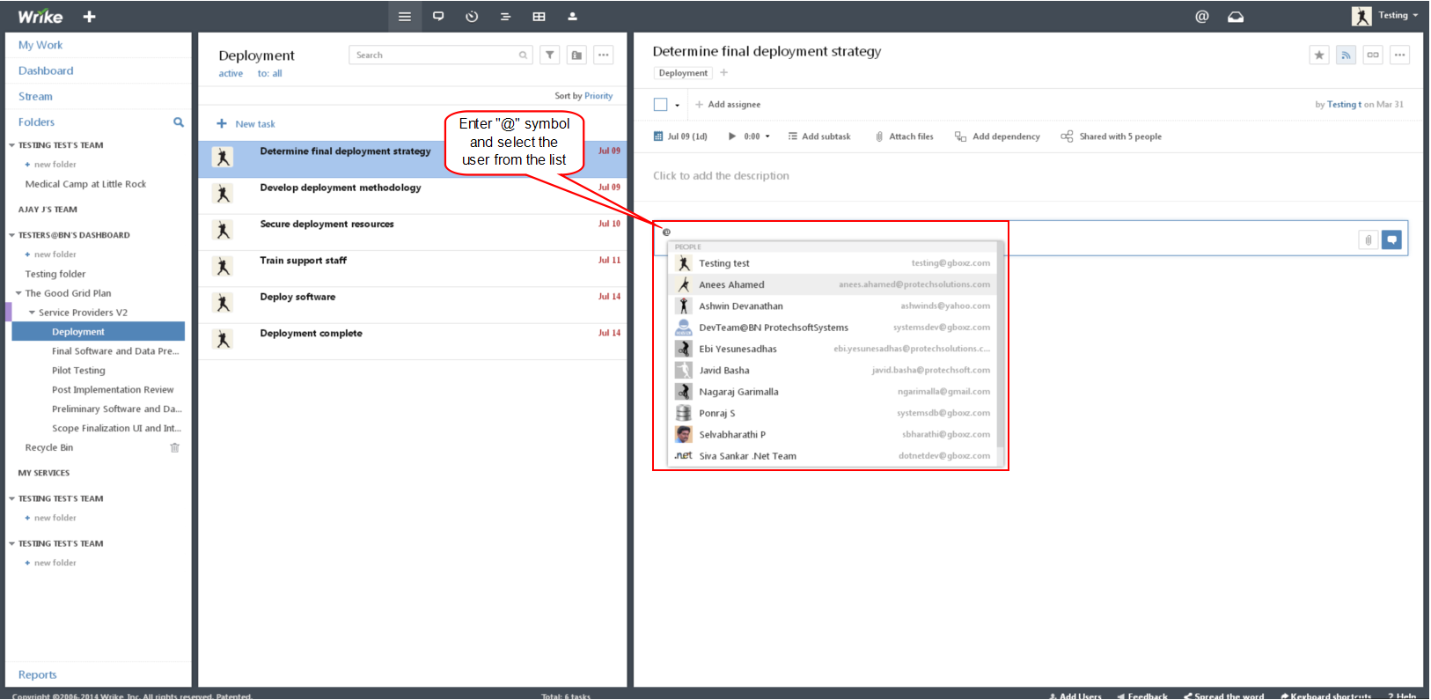Select the Deployment folder in tree

[99, 332]
